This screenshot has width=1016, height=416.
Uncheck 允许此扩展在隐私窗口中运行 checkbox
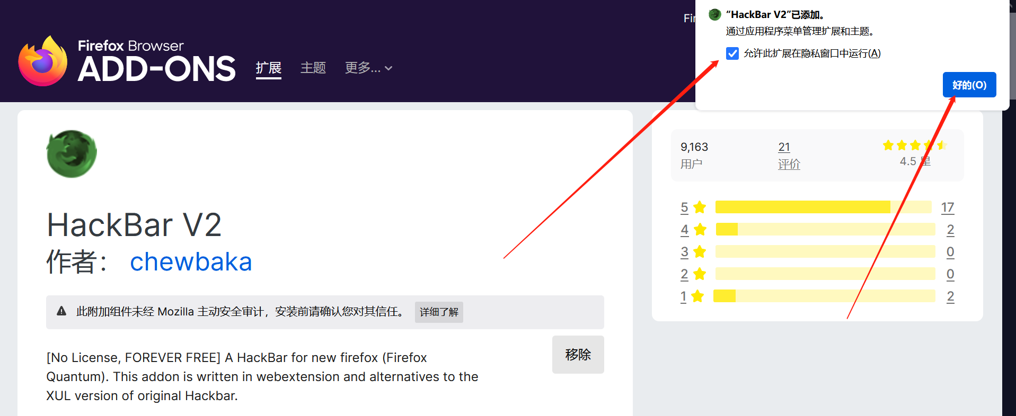[732, 53]
